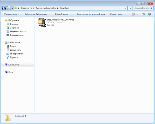Toggle the preview pane icon
The width and height of the screenshot is (155, 124).
pos(143,14)
